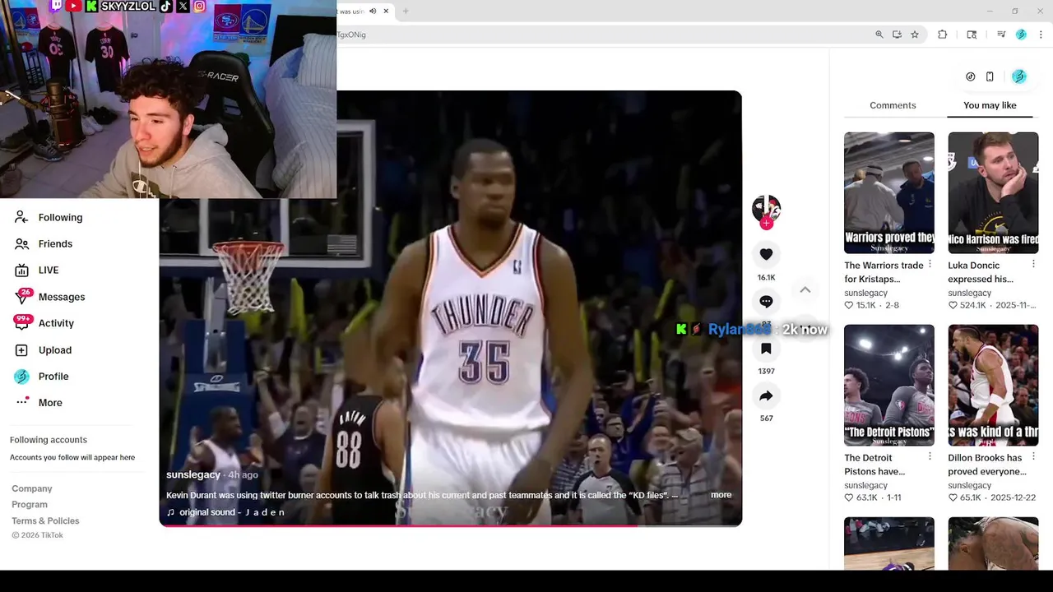Follow sunslegacy with the red plus badge
1053x592 pixels.
pos(767,223)
